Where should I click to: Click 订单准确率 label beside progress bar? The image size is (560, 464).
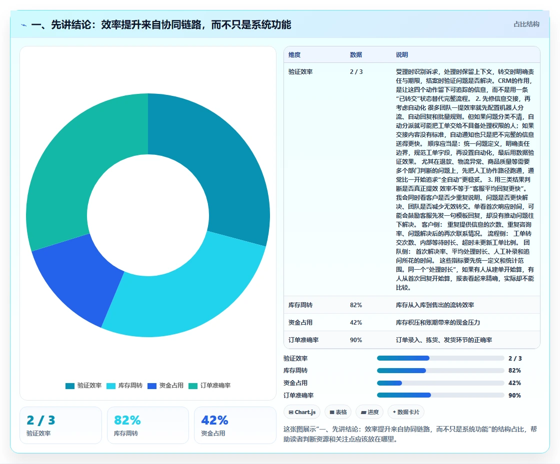click(x=298, y=396)
